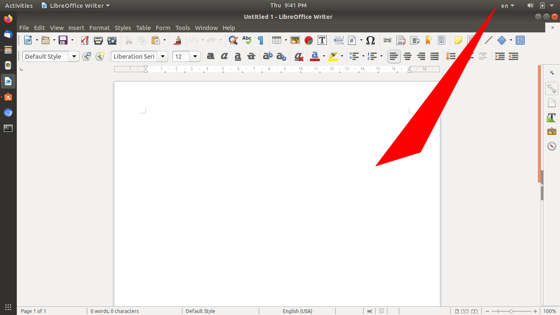Insert an image
This screenshot has width=560, height=315.
click(x=295, y=40)
